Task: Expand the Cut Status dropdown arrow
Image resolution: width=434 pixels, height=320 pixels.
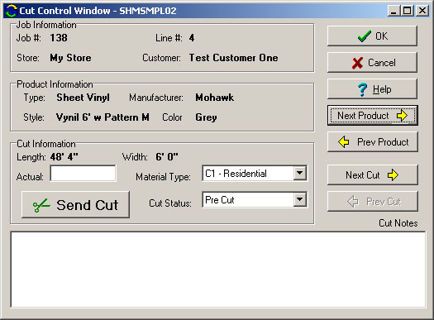Action: pyautogui.click(x=299, y=199)
